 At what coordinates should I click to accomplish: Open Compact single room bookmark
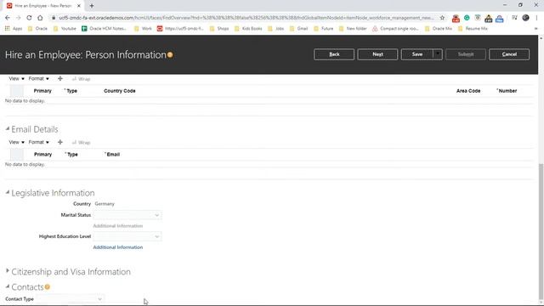395,28
